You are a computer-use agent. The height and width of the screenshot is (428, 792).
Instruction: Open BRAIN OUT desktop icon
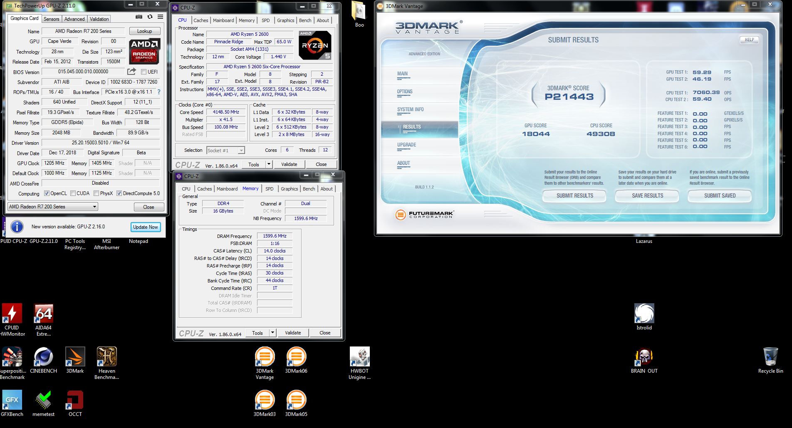644,360
